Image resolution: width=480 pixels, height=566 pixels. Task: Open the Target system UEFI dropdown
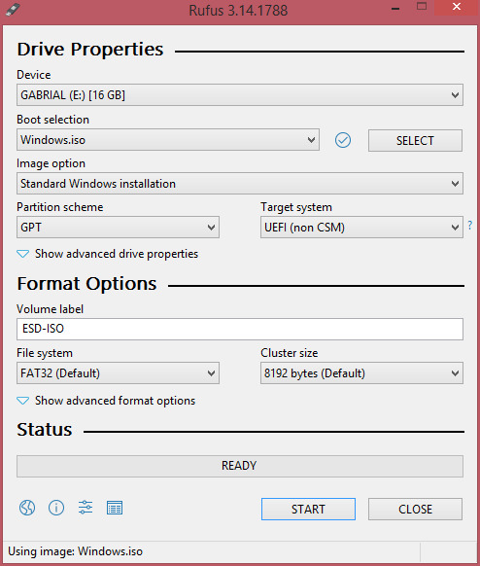[361, 227]
